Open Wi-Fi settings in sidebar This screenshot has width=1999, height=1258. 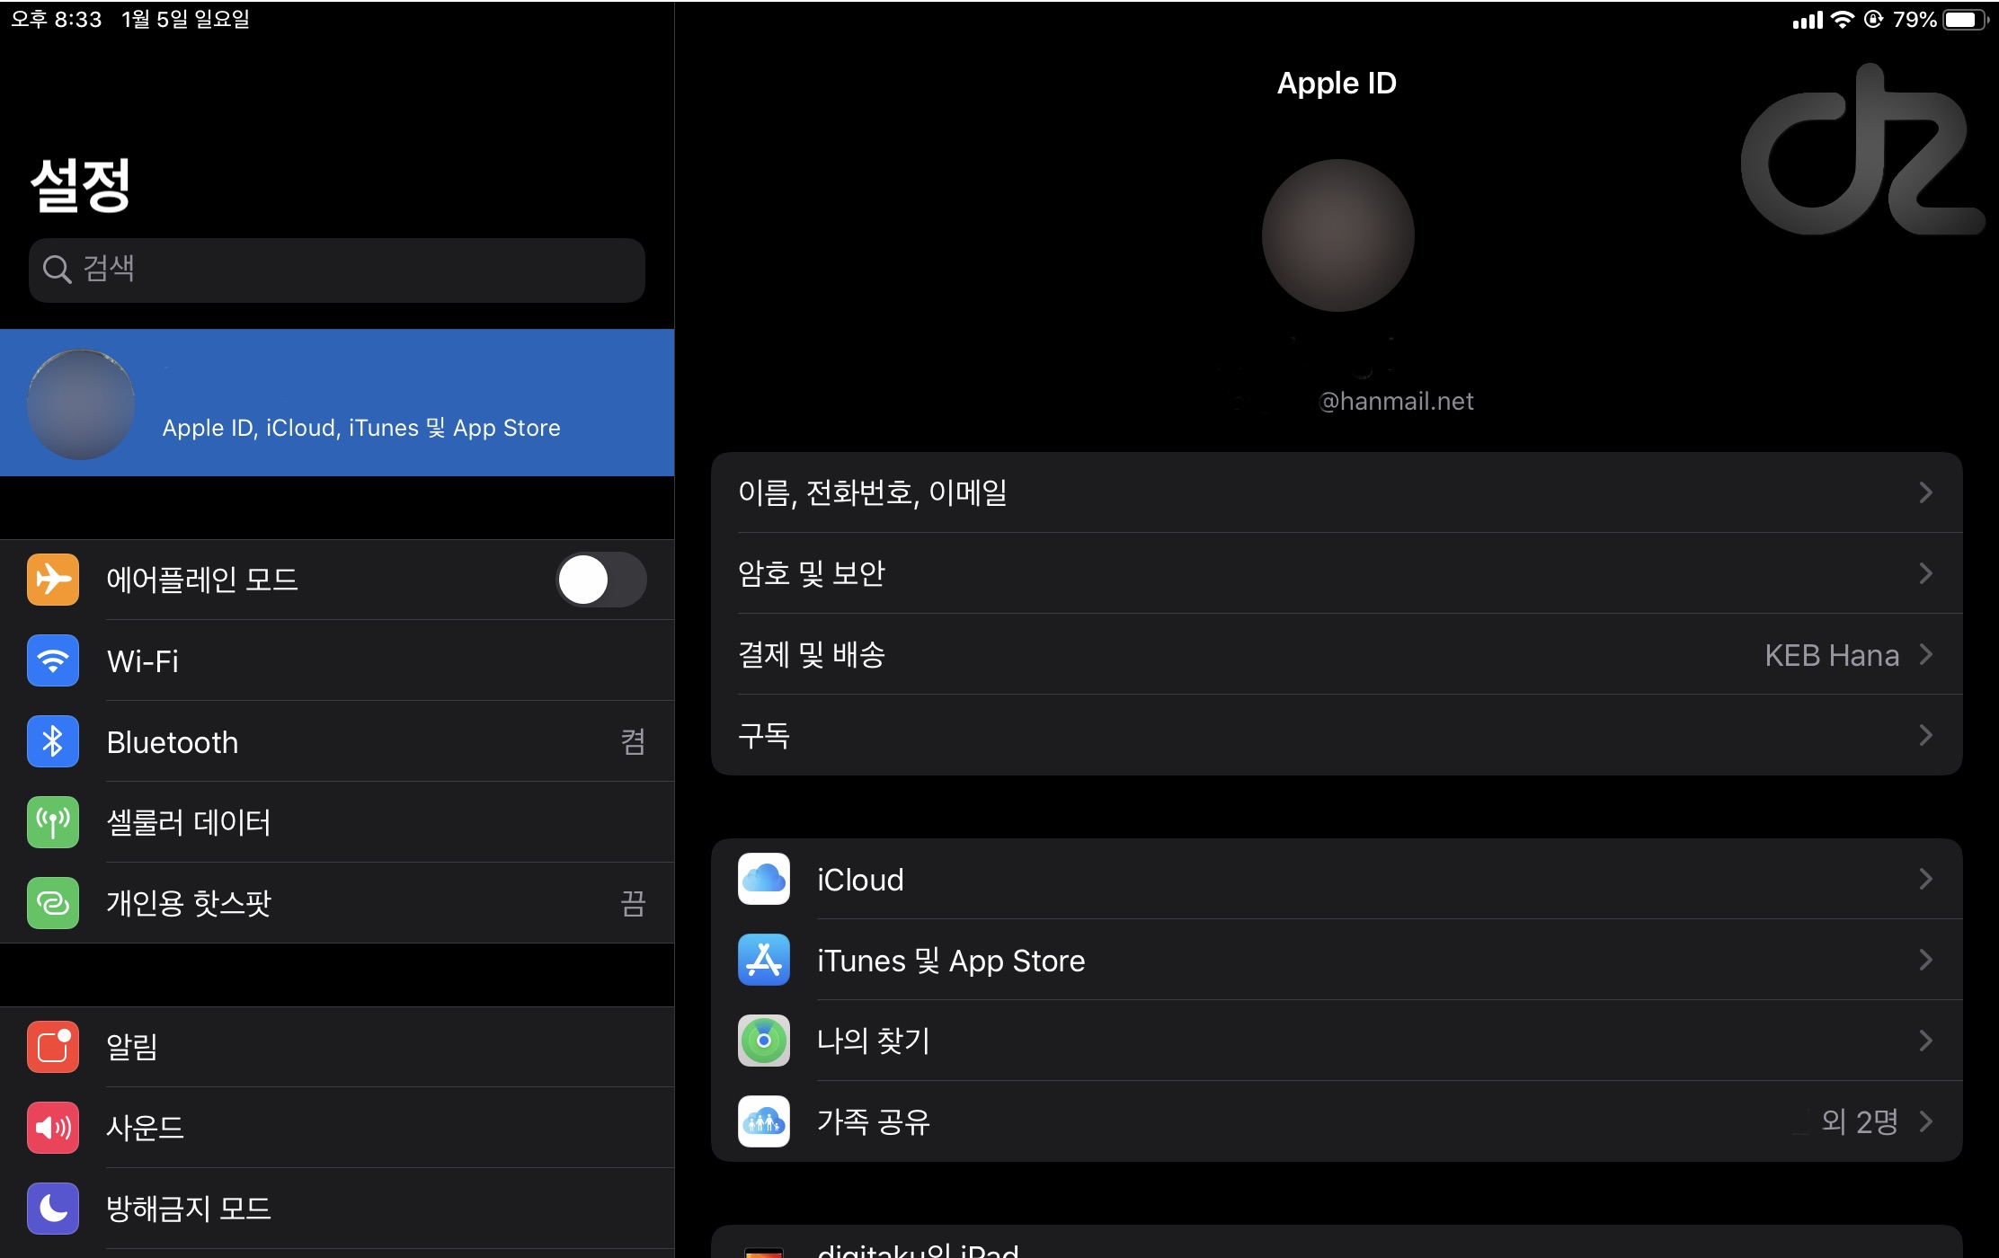point(337,660)
